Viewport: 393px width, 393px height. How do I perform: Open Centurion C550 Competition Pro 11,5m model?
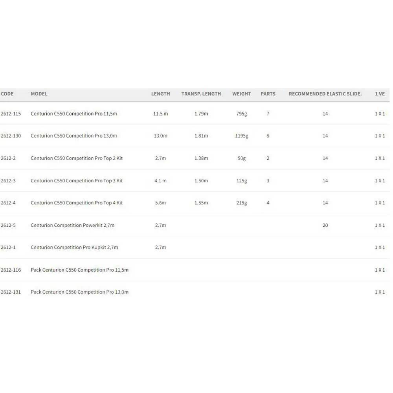tap(74, 114)
